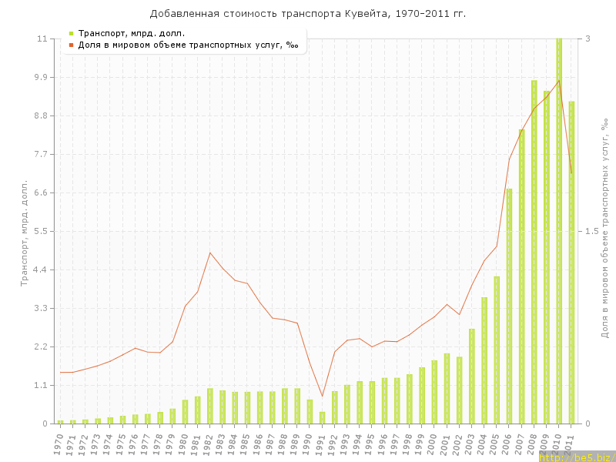This screenshot has height=462, width=616.
Task: Click the green Транспорт legend color marker
Action: (71, 33)
